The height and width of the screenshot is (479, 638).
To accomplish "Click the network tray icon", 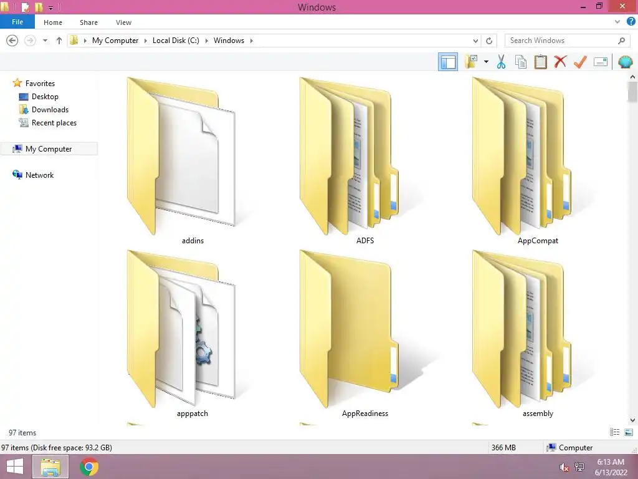I will point(579,467).
